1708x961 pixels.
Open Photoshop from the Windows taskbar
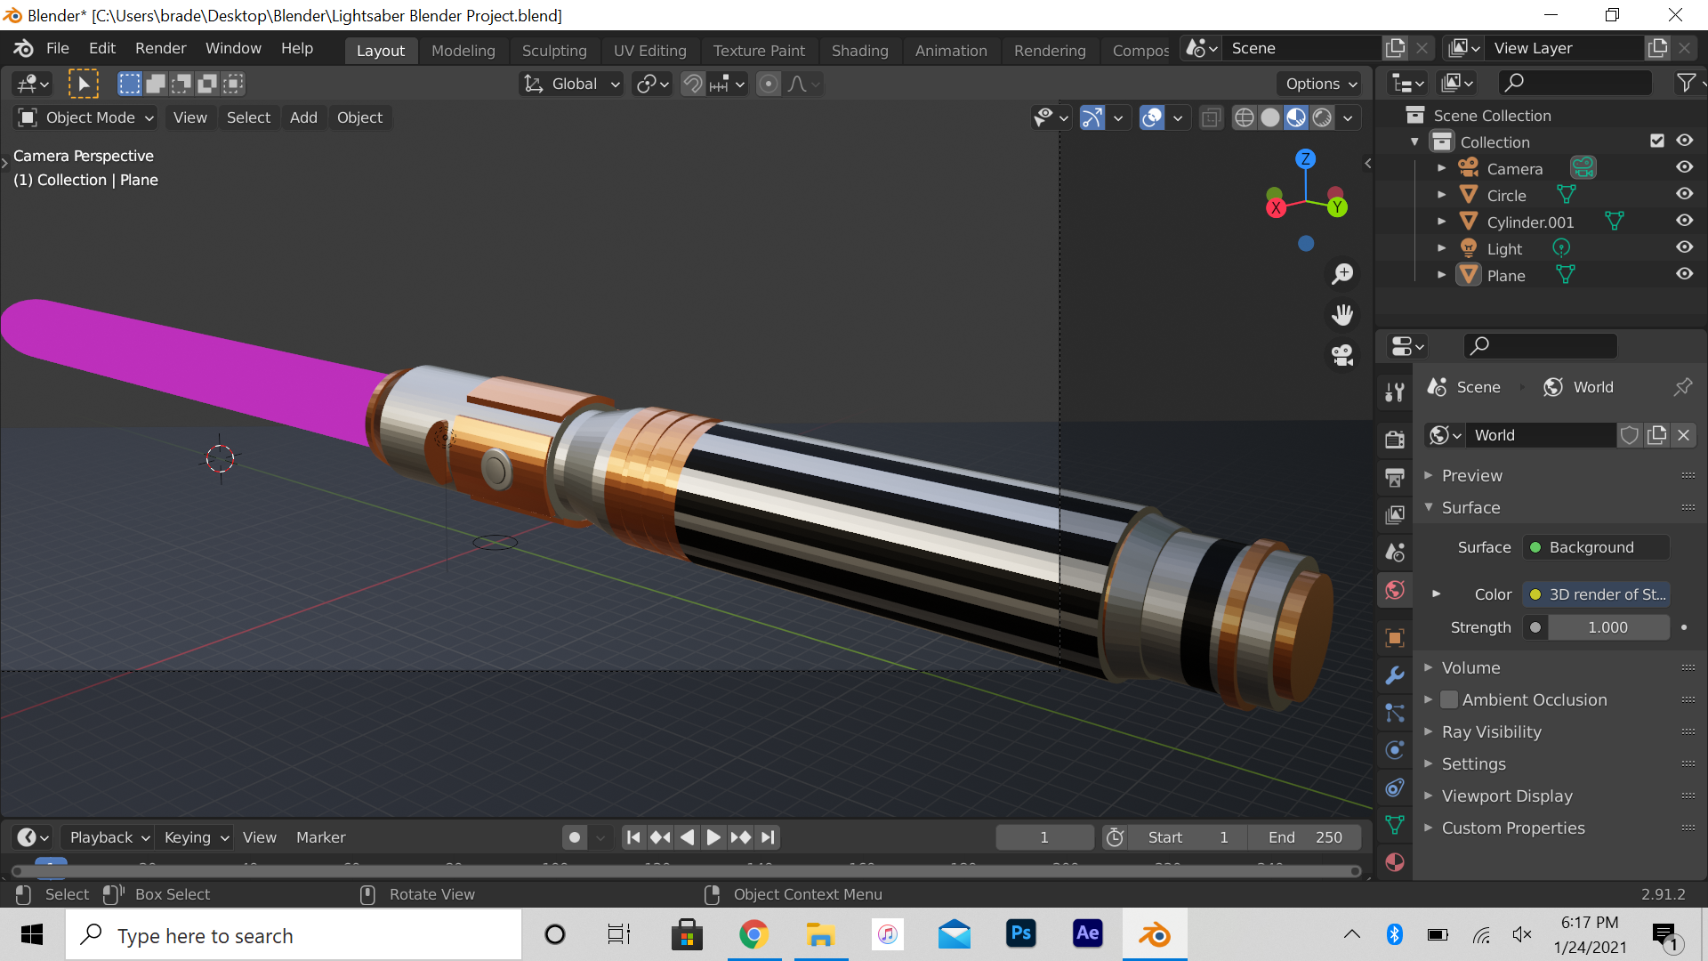[x=1020, y=934]
